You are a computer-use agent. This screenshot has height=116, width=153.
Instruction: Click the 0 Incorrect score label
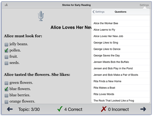(x=118, y=109)
